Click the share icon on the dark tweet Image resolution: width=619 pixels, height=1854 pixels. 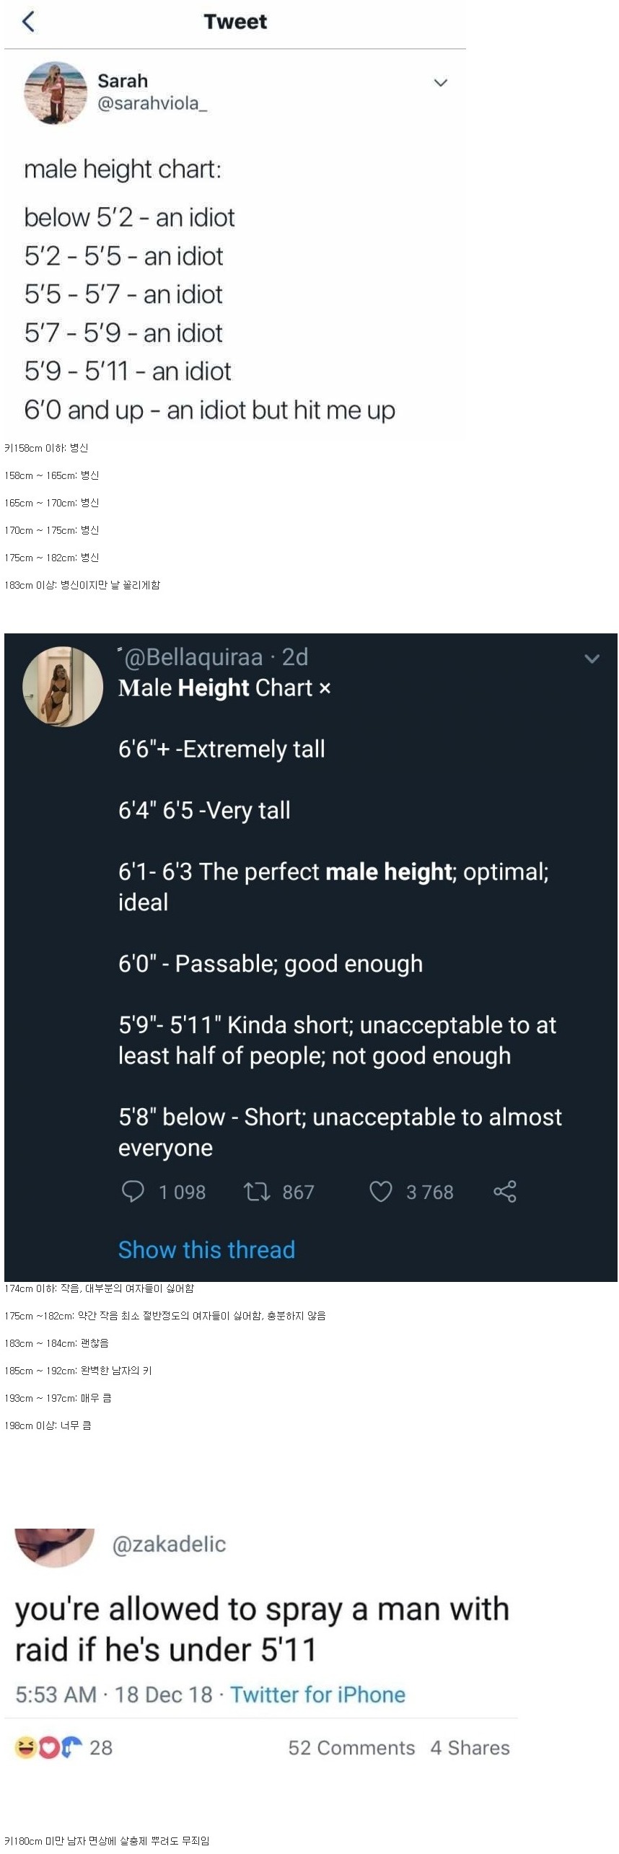(505, 1191)
